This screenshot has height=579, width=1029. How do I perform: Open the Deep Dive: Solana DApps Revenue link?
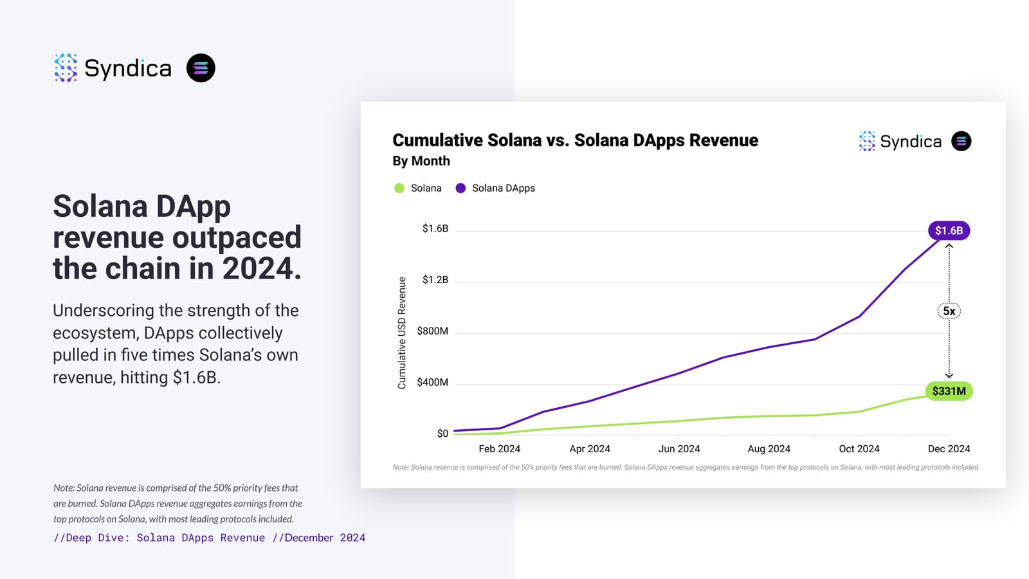pyautogui.click(x=161, y=537)
